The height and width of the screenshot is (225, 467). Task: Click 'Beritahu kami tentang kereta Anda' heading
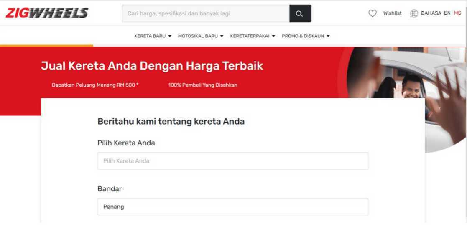pos(171,122)
